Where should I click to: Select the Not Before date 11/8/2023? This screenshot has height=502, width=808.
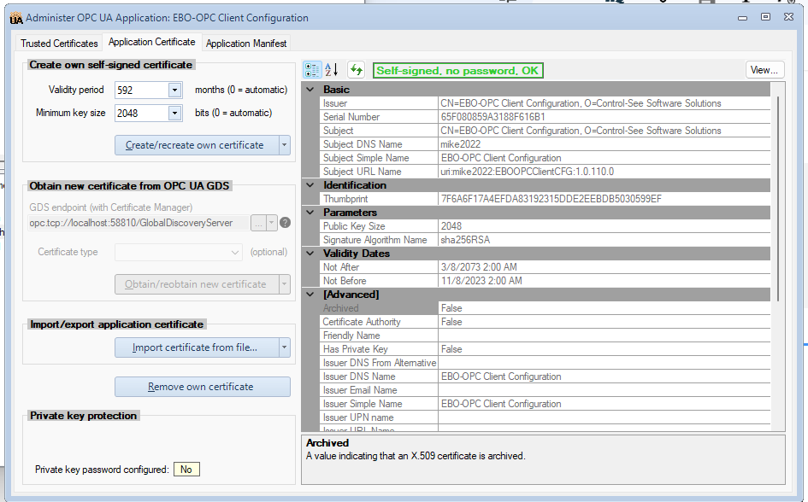(x=481, y=281)
